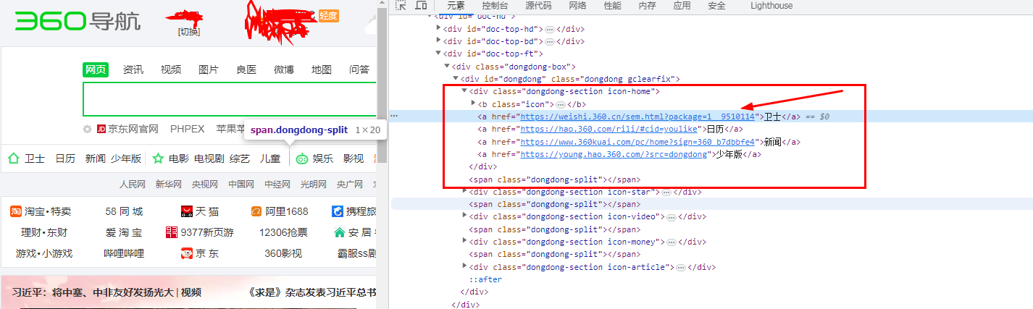Click the star icon before 电影
The height and width of the screenshot is (309, 1033).
point(158,158)
